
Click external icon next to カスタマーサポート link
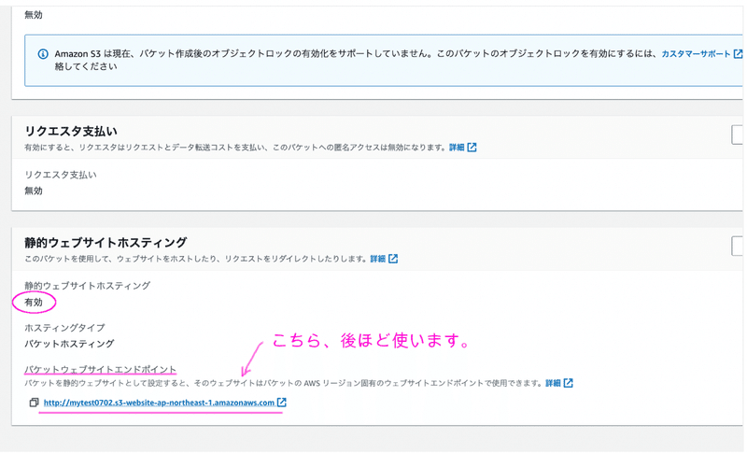[x=738, y=54]
